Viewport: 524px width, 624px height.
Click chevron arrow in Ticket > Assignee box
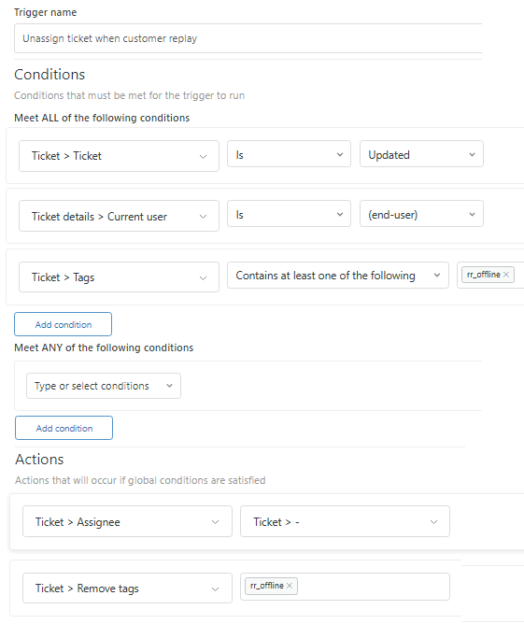point(215,522)
